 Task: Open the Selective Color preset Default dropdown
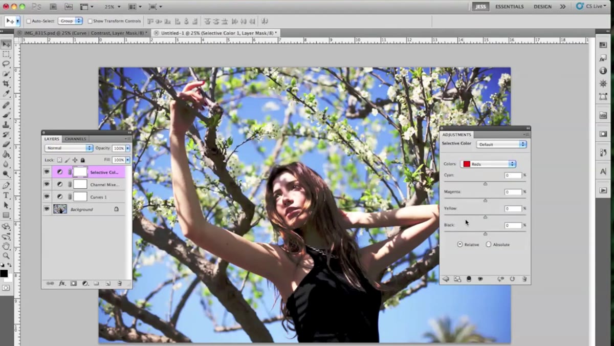pyautogui.click(x=501, y=144)
